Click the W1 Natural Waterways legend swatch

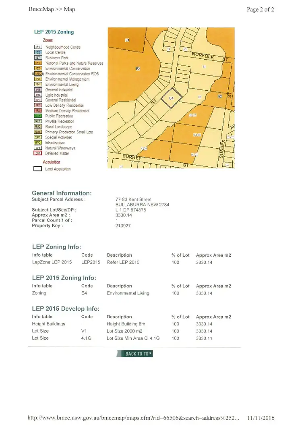click(x=38, y=148)
